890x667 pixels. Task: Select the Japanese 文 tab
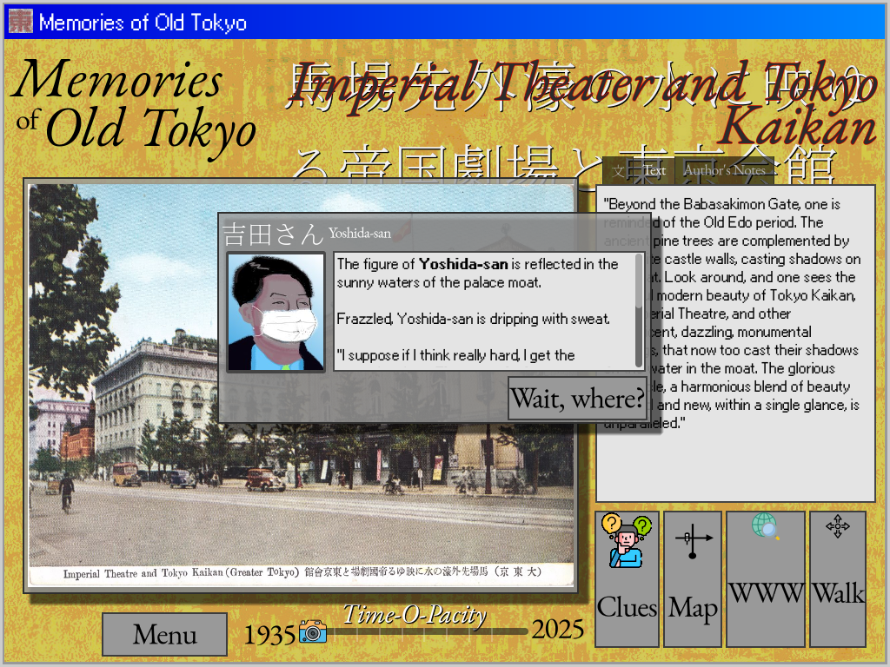pos(618,171)
